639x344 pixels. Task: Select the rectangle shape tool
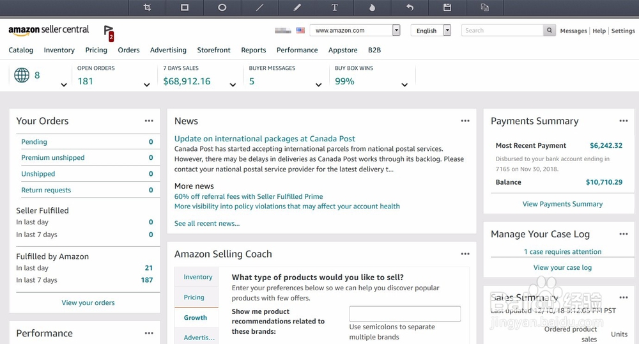[185, 8]
